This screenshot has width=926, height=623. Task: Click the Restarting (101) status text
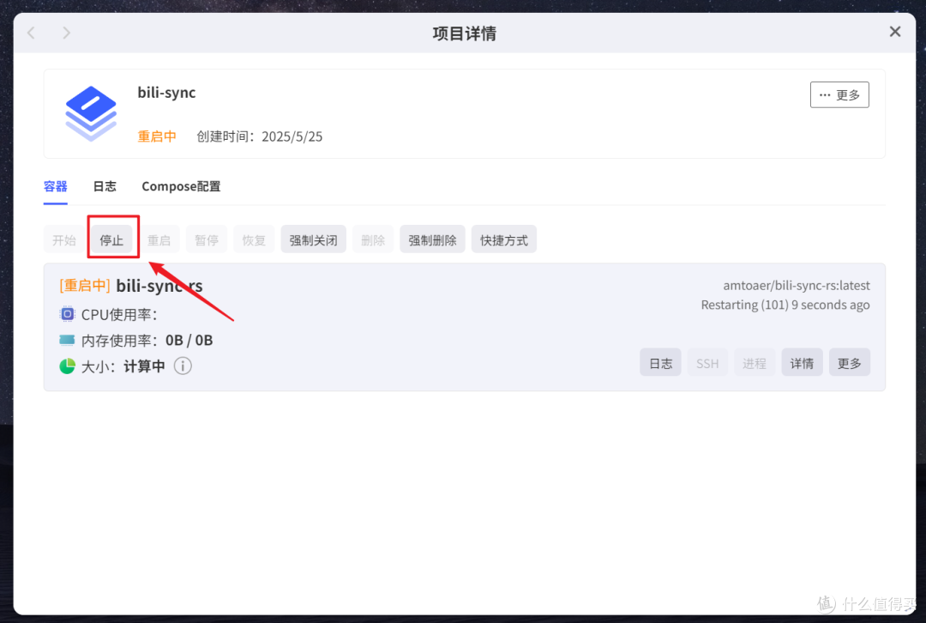click(785, 305)
